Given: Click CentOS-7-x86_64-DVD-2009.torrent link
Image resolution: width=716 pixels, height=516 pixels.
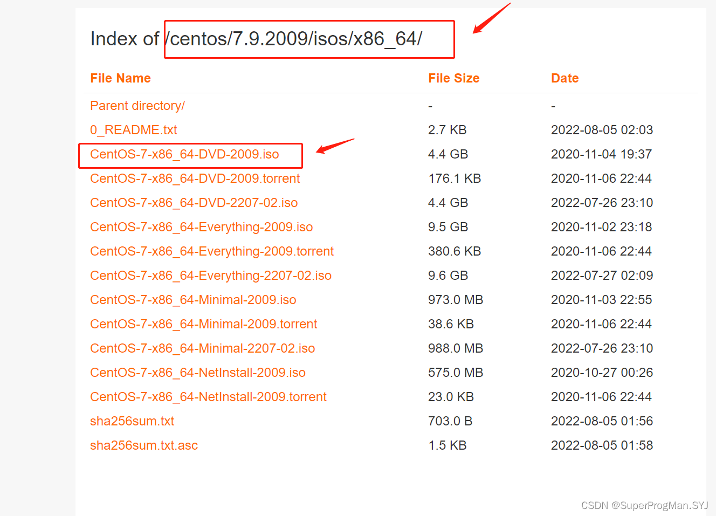Looking at the screenshot, I should (195, 178).
